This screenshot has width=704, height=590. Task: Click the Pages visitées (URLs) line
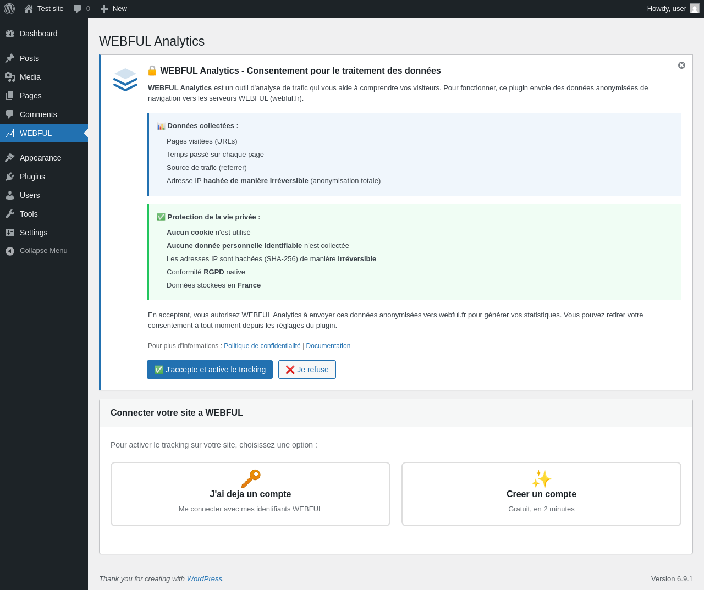(x=202, y=141)
